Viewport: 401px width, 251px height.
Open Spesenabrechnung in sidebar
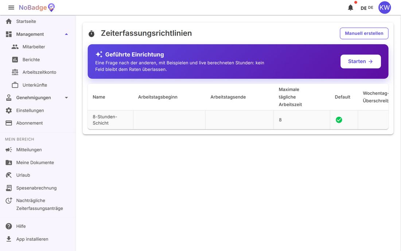tap(36, 188)
